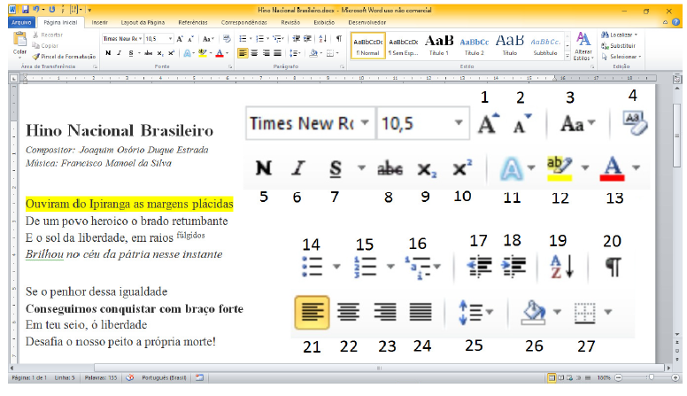The height and width of the screenshot is (396, 687).
Task: Switch to the Inserir tab
Action: pos(99,22)
